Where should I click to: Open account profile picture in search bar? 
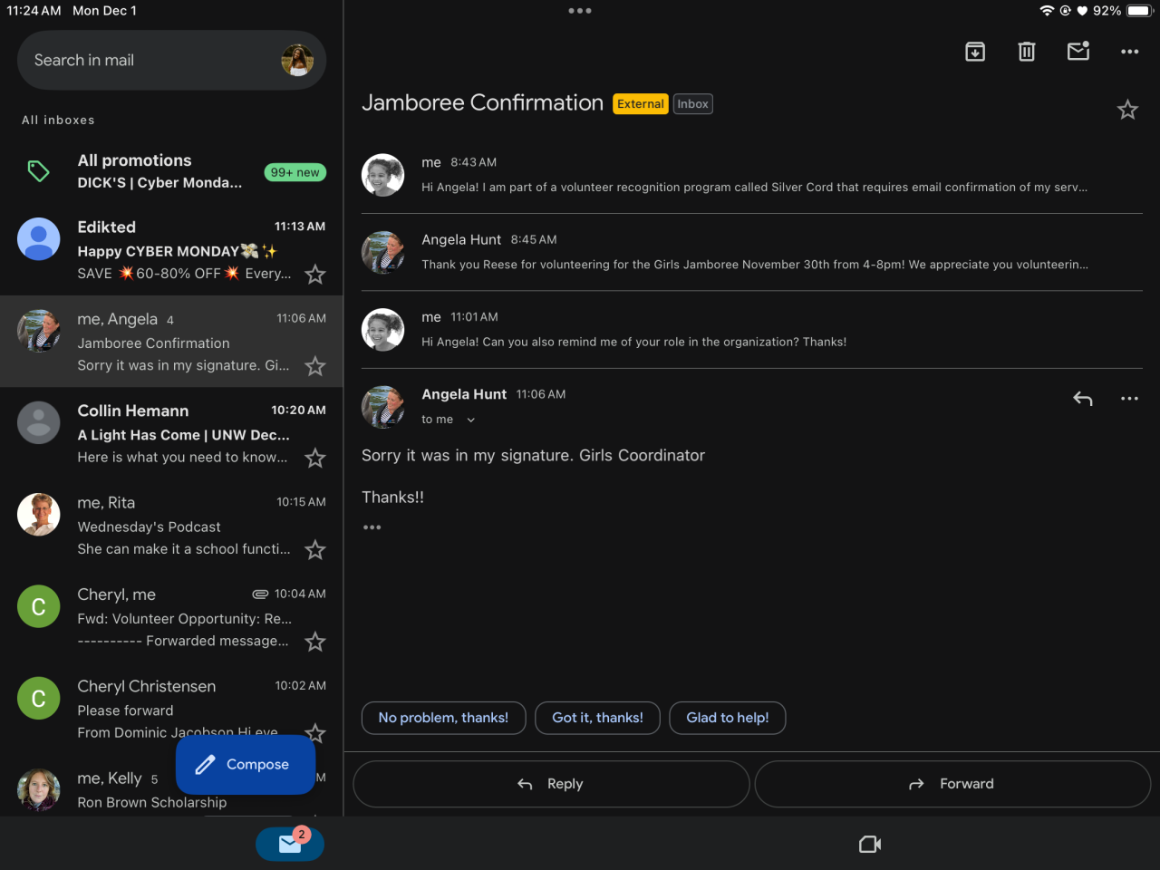click(x=297, y=60)
